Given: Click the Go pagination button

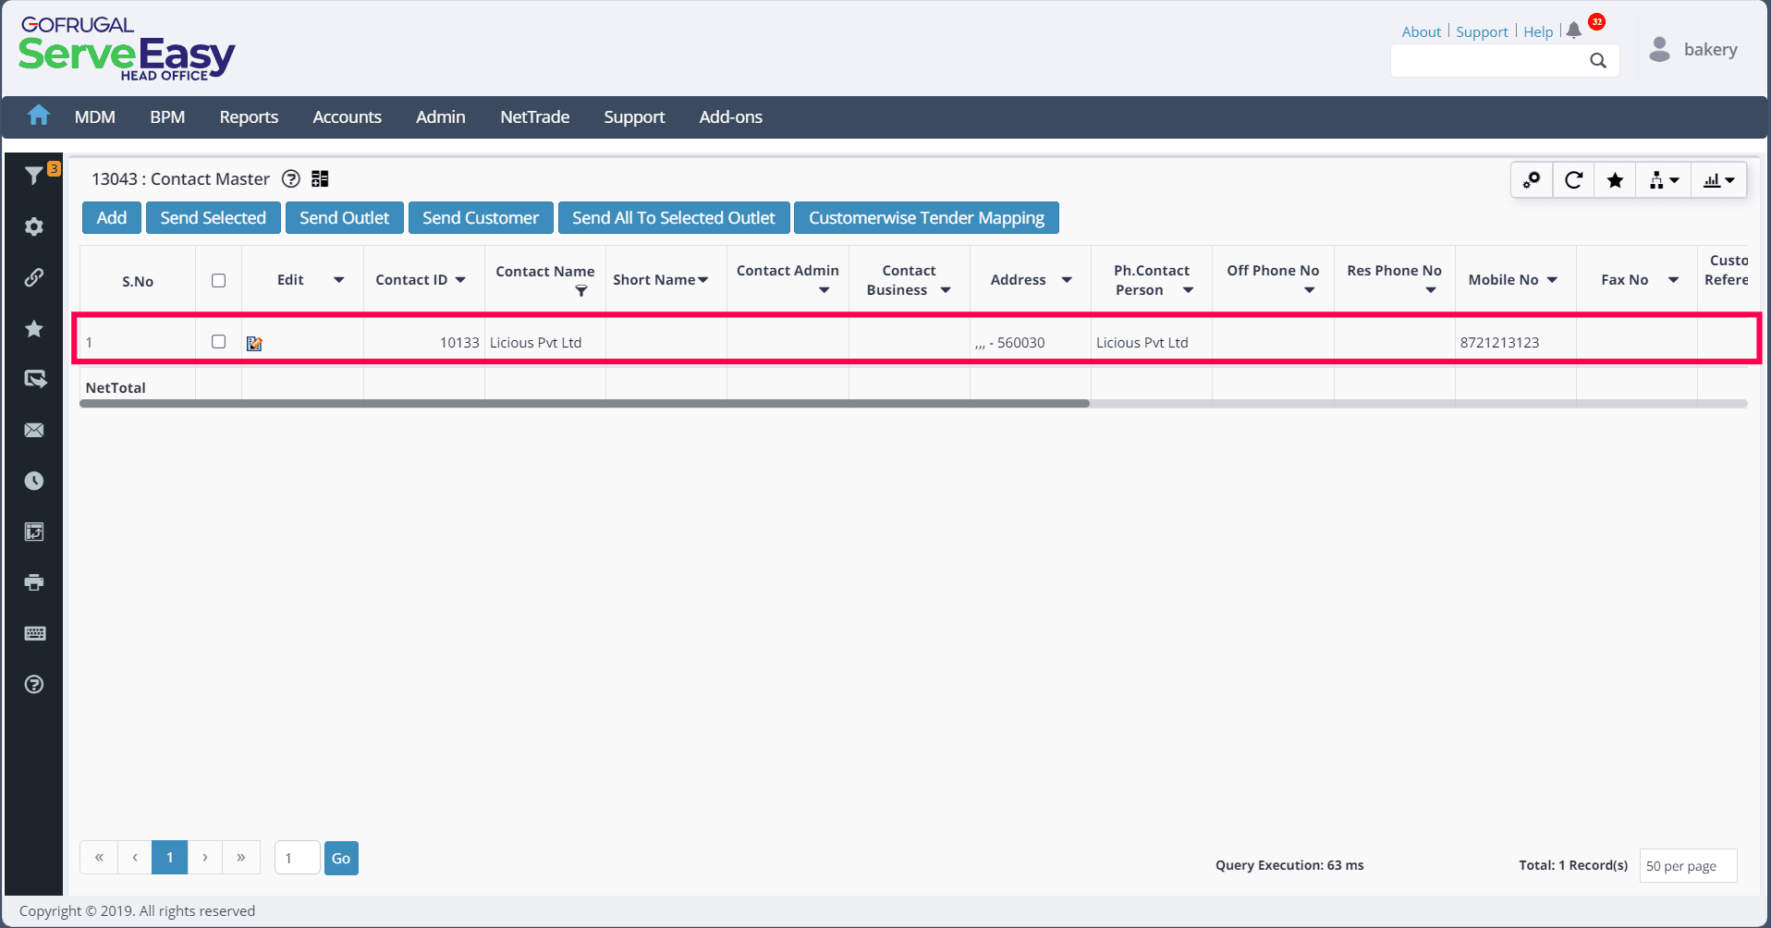Looking at the screenshot, I should coord(341,858).
